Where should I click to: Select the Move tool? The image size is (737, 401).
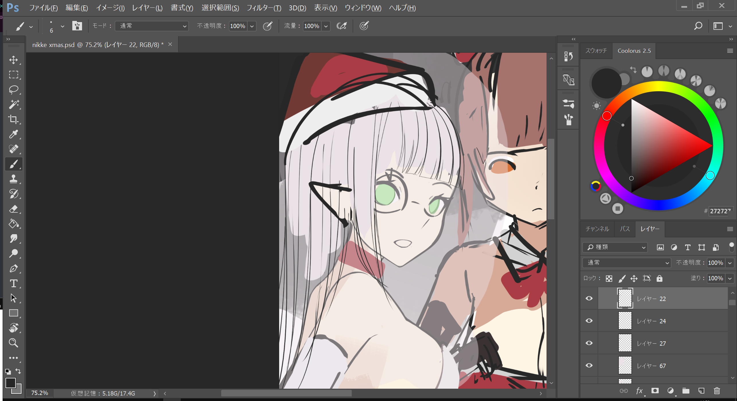13,60
